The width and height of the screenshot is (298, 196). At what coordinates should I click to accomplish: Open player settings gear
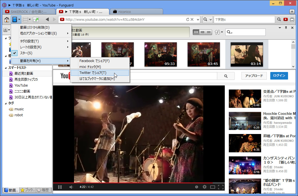pos(205,187)
